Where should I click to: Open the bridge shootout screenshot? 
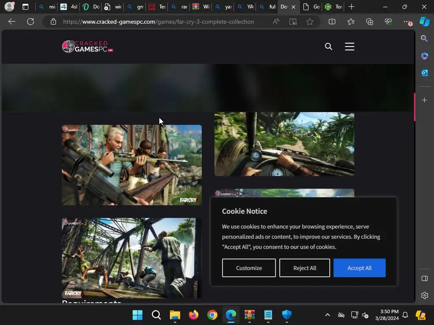132,258
